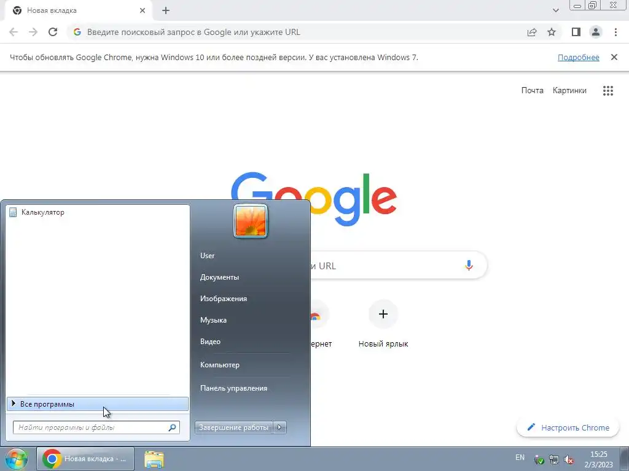Open Музыка from Start menu
The width and height of the screenshot is (629, 471).
(x=213, y=320)
